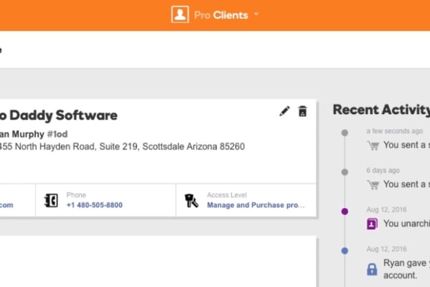Open Manage and Purchase products access link
This screenshot has width=430, height=287.
coord(255,205)
